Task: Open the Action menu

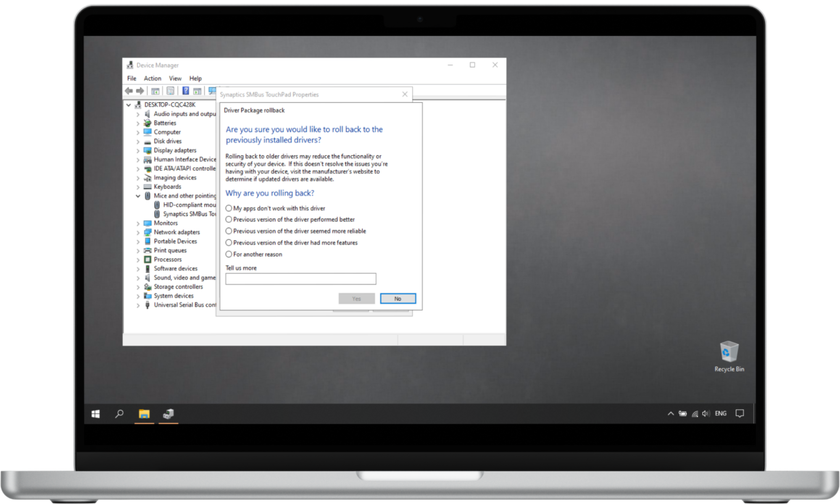Action: [x=153, y=79]
